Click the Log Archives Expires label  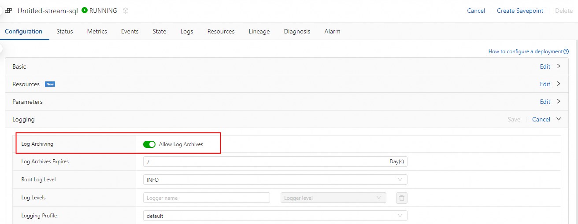tap(45, 162)
